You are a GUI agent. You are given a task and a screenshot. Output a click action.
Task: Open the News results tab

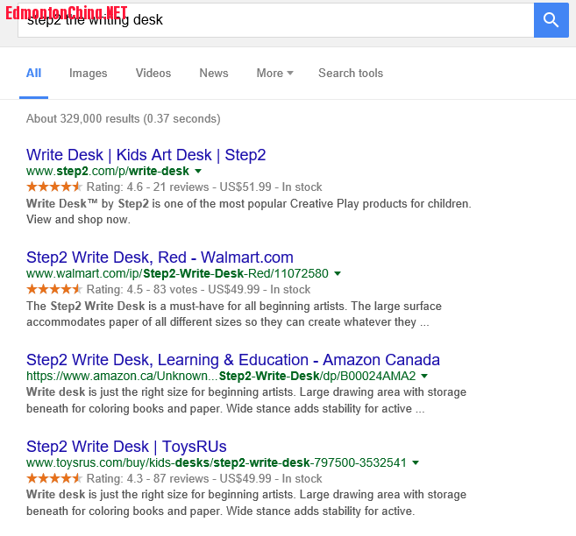point(213,74)
